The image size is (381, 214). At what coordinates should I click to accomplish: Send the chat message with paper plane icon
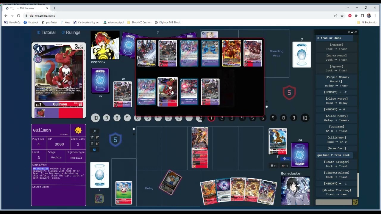tap(355, 202)
